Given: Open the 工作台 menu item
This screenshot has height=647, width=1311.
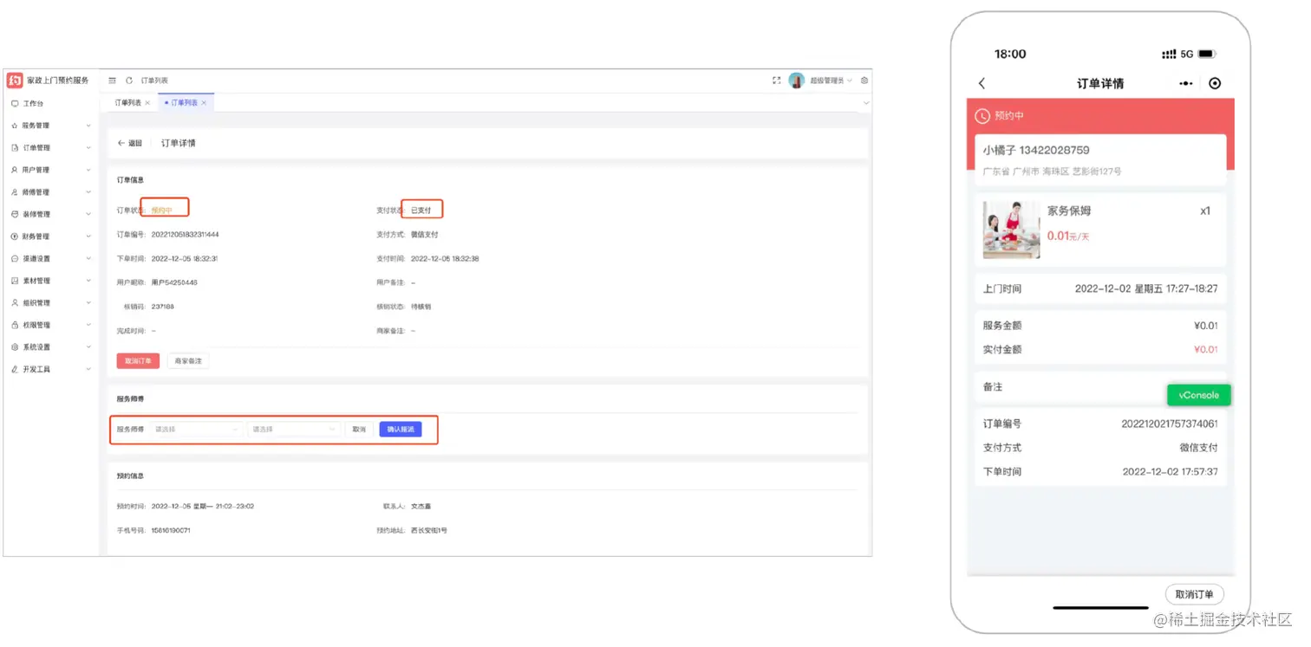Looking at the screenshot, I should pyautogui.click(x=52, y=104).
